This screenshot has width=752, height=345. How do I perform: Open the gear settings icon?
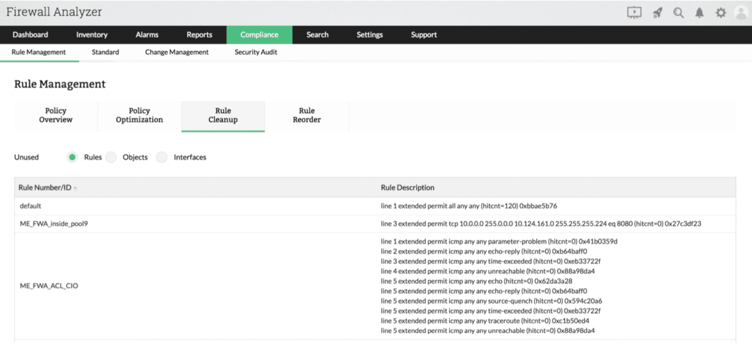point(721,13)
